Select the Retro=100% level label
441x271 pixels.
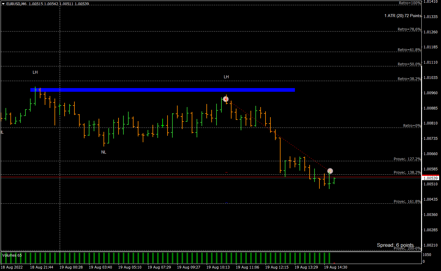[x=410, y=3]
